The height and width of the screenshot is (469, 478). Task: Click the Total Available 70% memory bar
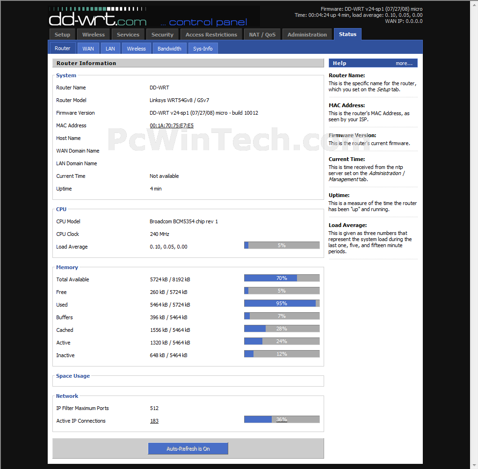282,278
